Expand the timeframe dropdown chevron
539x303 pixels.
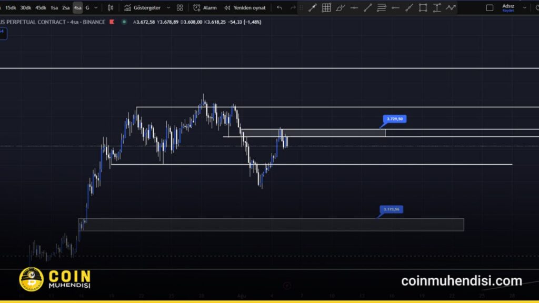(x=95, y=7)
